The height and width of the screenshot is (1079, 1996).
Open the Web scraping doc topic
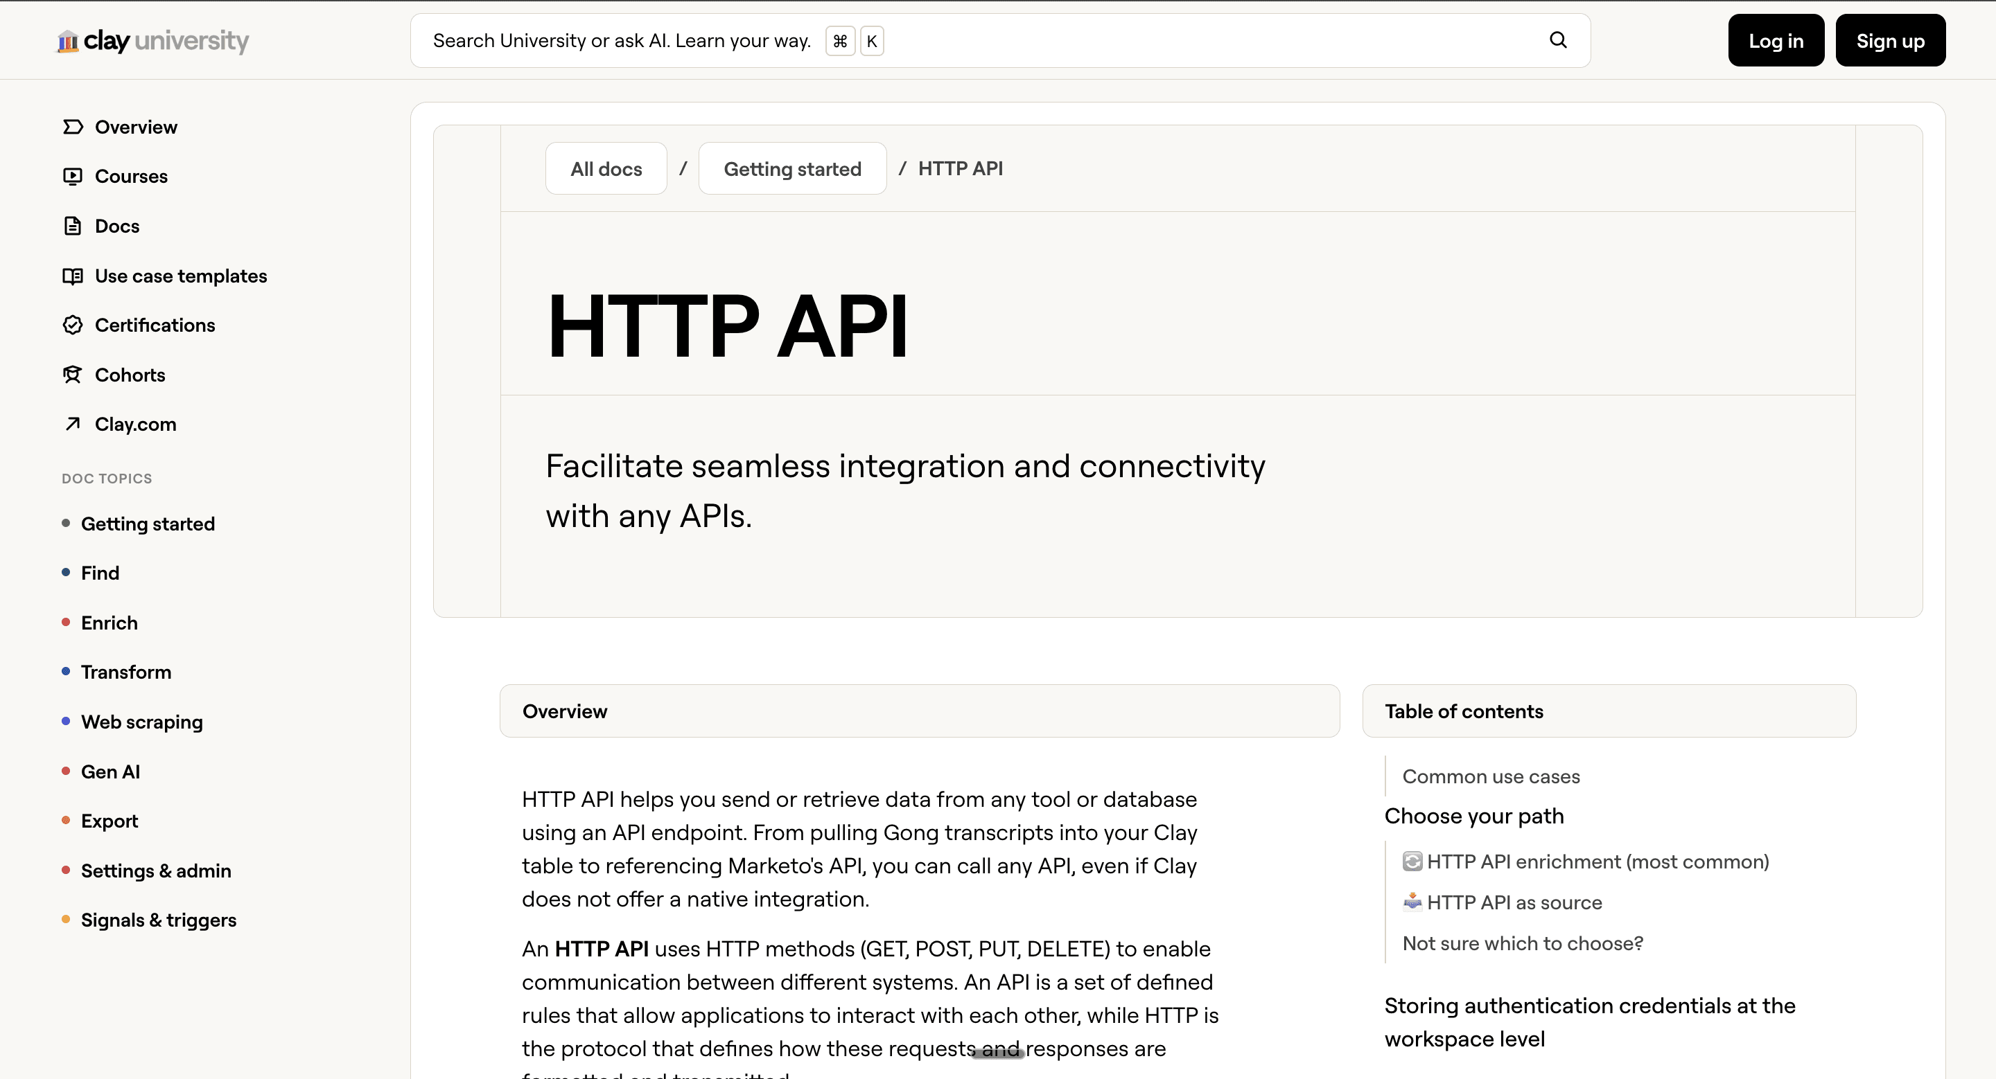click(x=142, y=722)
